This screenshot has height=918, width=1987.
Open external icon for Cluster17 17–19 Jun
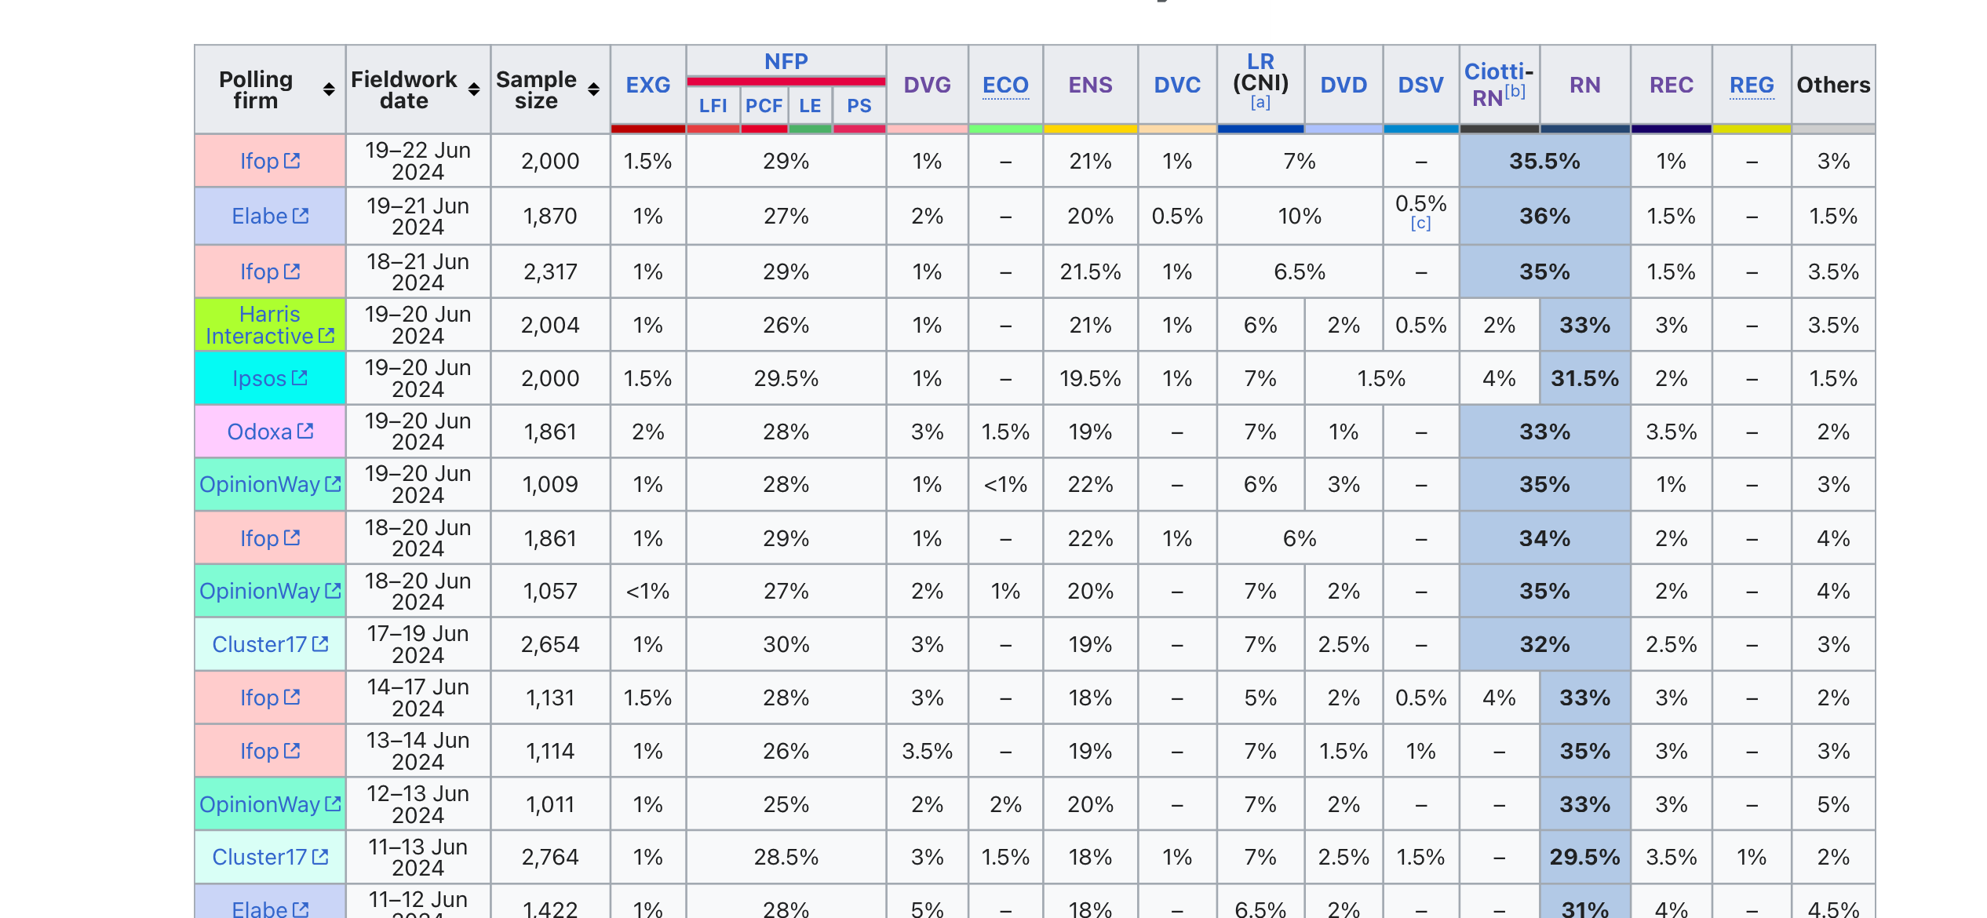coord(320,644)
